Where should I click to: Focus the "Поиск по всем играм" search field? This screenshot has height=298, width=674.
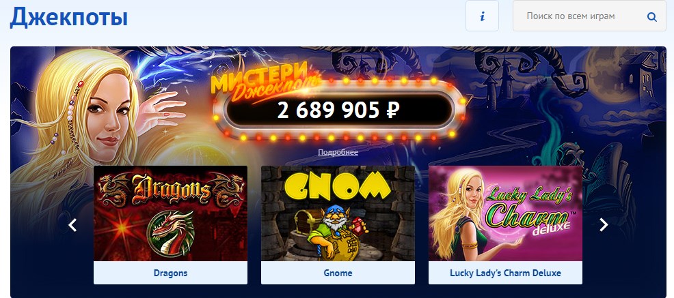[x=589, y=16]
